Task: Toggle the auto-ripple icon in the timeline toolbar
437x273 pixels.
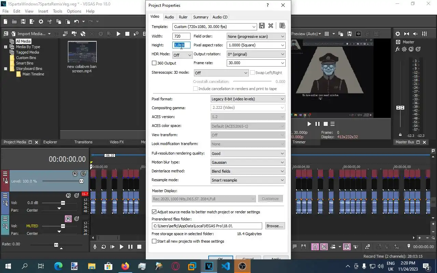Action: (x=333, y=247)
